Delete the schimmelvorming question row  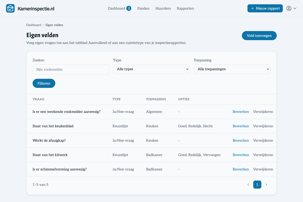point(263,169)
